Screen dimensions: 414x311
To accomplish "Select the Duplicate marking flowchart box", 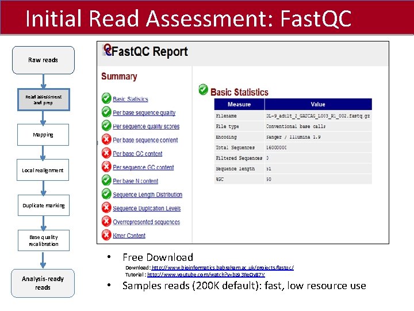I will coord(44,205).
